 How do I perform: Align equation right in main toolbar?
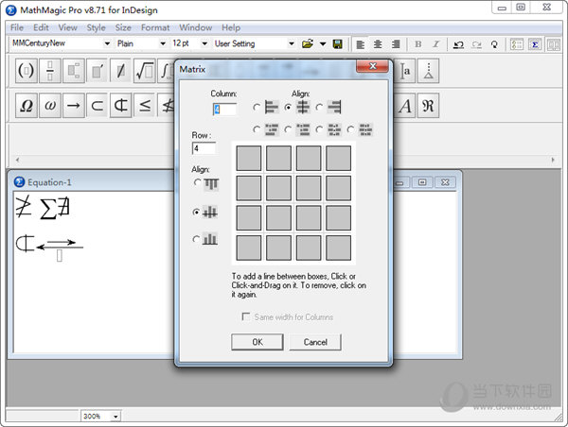[396, 44]
